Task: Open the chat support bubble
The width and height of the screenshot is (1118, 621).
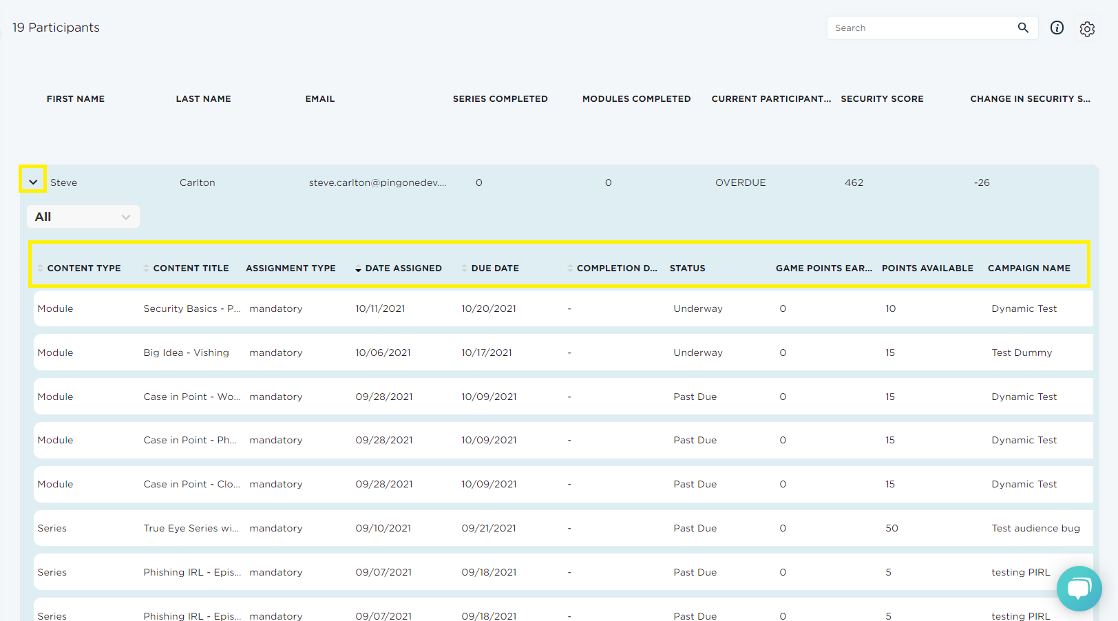Action: point(1079,588)
